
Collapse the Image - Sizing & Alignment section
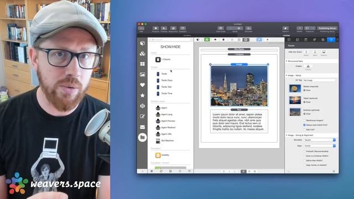point(287,135)
